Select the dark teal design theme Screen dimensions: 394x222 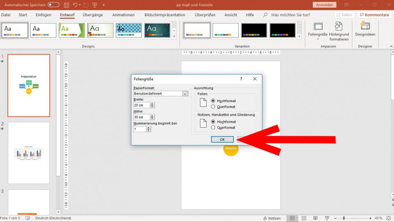pyautogui.click(x=157, y=30)
